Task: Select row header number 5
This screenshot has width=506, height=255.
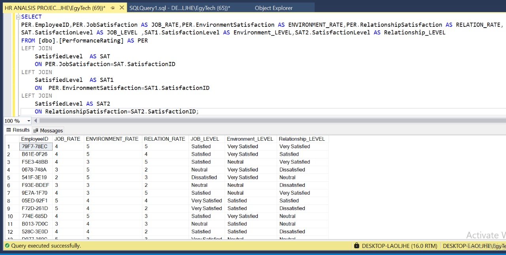Action: coord(12,177)
